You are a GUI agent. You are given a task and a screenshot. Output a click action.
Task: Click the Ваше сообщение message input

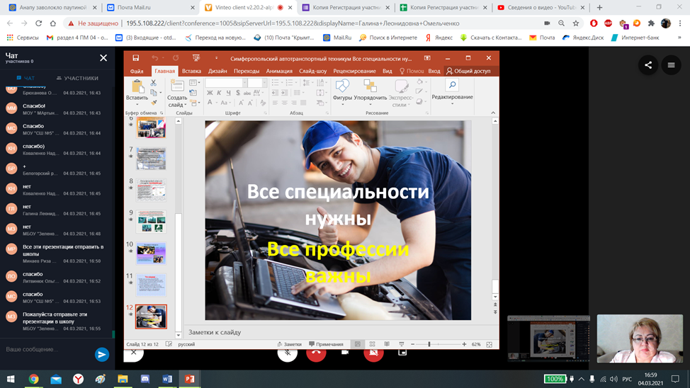point(47,349)
